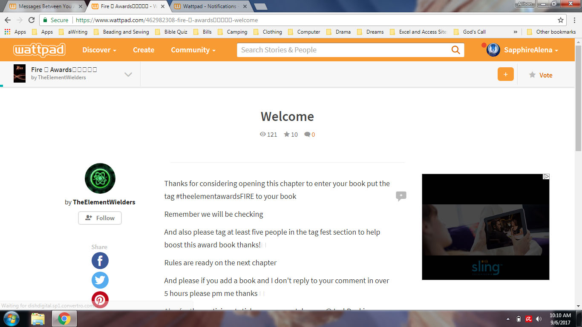Open the Clothing bookmark folder
Image resolution: width=582 pixels, height=327 pixels.
coord(268,32)
